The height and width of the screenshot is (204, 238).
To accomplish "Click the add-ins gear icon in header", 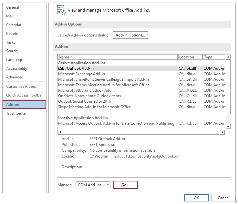I will (61, 10).
